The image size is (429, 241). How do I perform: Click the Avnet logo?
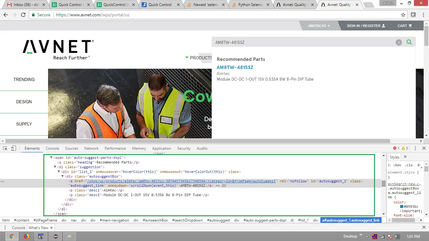58,50
